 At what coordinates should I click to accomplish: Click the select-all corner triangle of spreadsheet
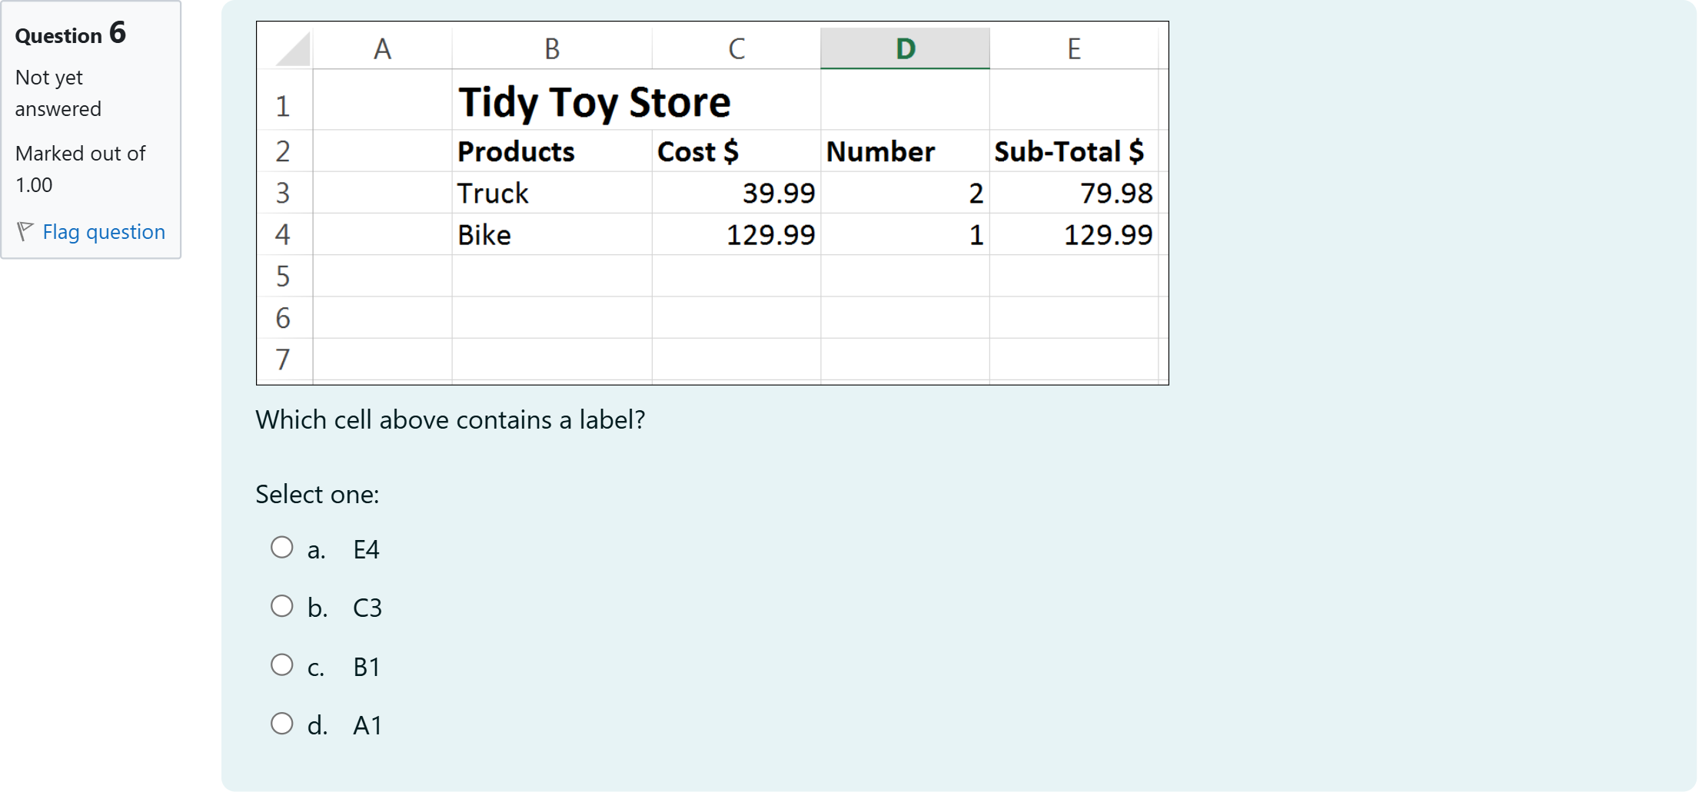pos(294,50)
